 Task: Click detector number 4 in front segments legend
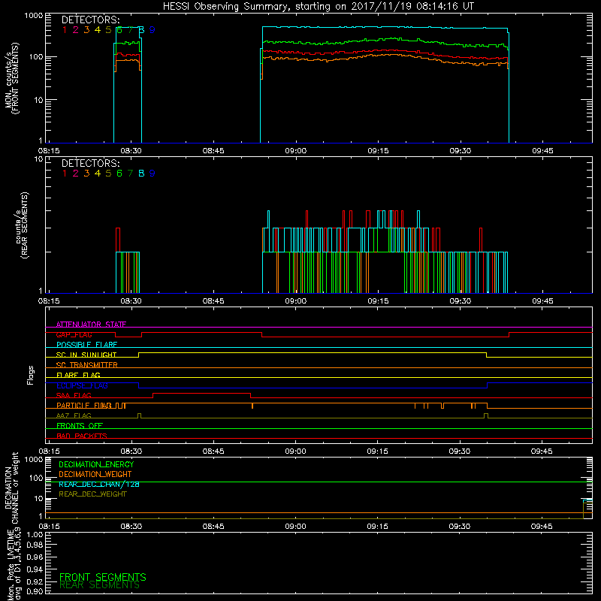(x=98, y=30)
